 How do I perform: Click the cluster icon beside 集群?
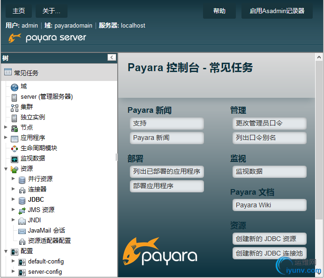[15, 108]
